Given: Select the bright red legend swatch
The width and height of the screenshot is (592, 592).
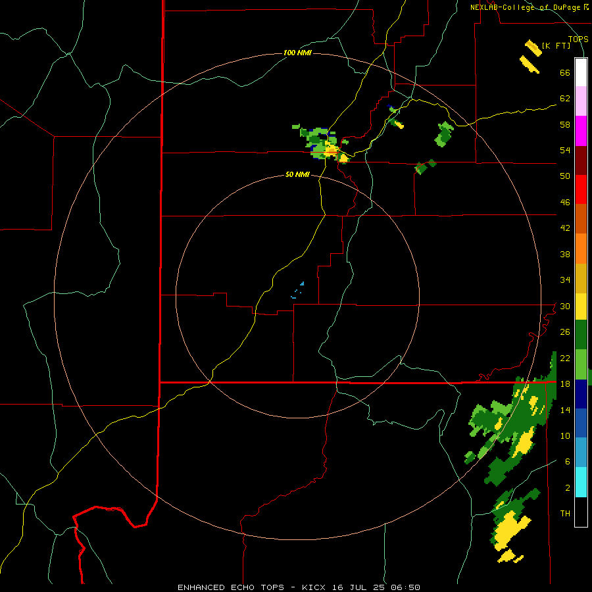Looking at the screenshot, I should point(581,189).
